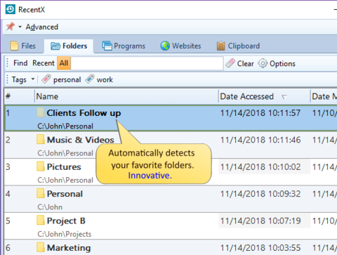337x255 pixels.
Task: Open the Websites tab globe icon
Action: [165, 46]
